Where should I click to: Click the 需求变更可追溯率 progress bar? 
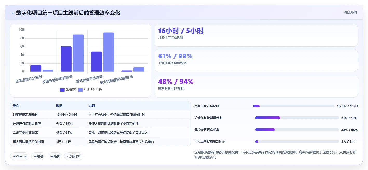coord(297,130)
